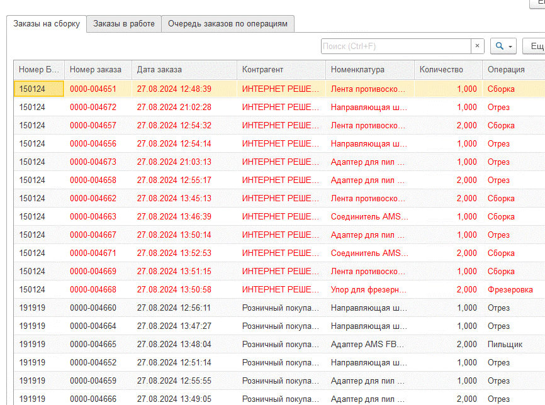The height and width of the screenshot is (405, 545).
Task: Clear the search field with the × button
Action: point(477,46)
